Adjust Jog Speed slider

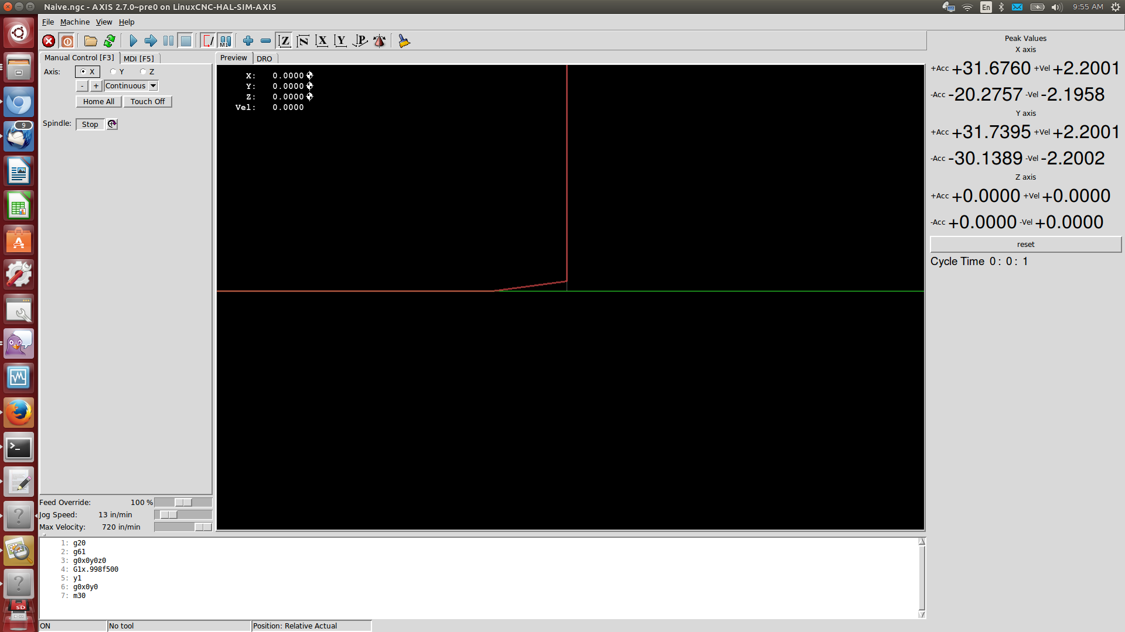click(183, 515)
